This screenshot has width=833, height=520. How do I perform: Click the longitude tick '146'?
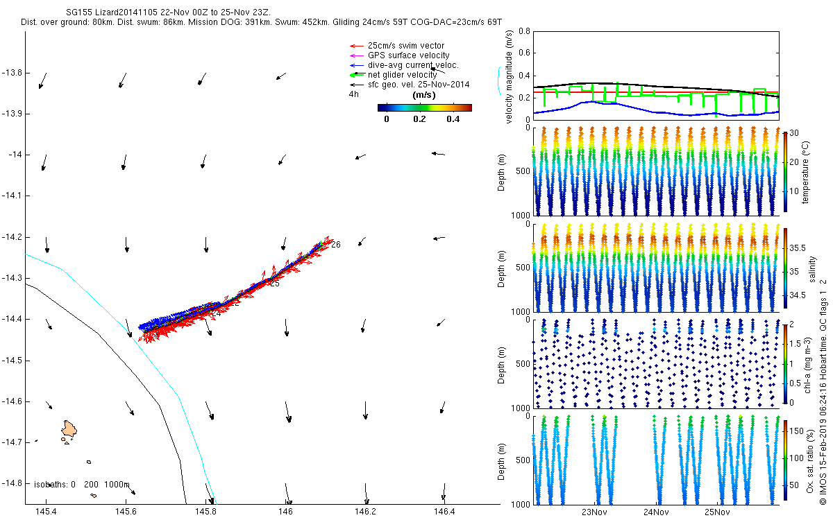[x=285, y=512]
